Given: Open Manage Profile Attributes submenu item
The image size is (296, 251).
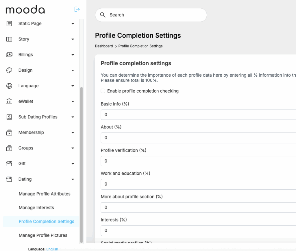Looking at the screenshot, I should 45,194.
